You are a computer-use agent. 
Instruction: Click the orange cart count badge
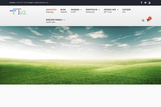150,18
